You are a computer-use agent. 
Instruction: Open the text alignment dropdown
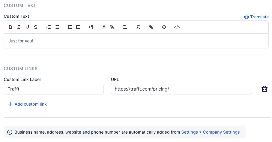(125, 27)
